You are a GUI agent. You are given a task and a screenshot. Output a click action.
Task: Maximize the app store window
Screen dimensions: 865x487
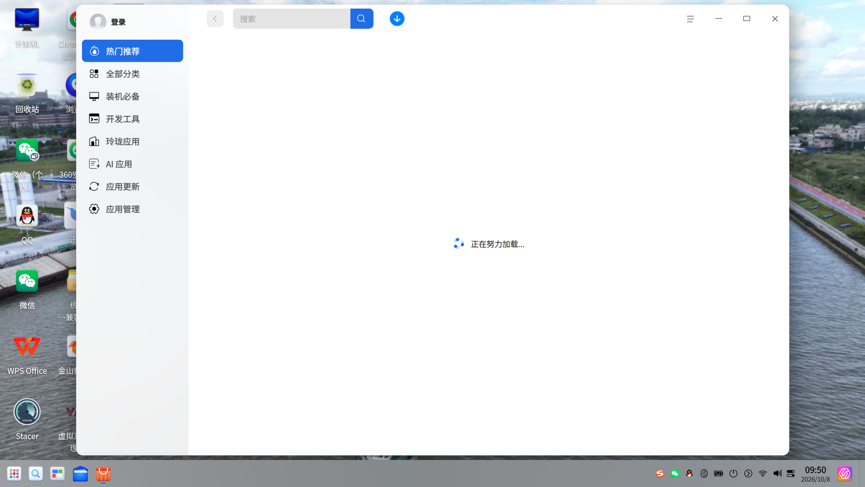click(x=747, y=18)
